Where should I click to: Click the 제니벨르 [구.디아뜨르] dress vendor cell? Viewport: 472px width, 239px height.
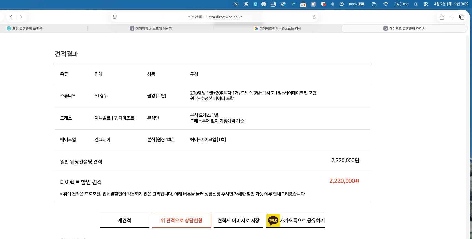(115, 118)
